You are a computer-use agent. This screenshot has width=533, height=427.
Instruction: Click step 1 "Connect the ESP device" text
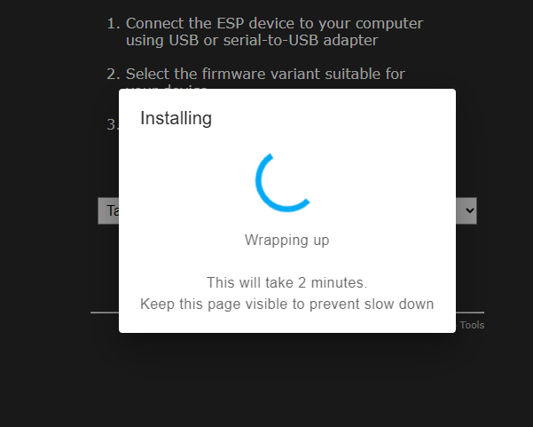tap(274, 23)
